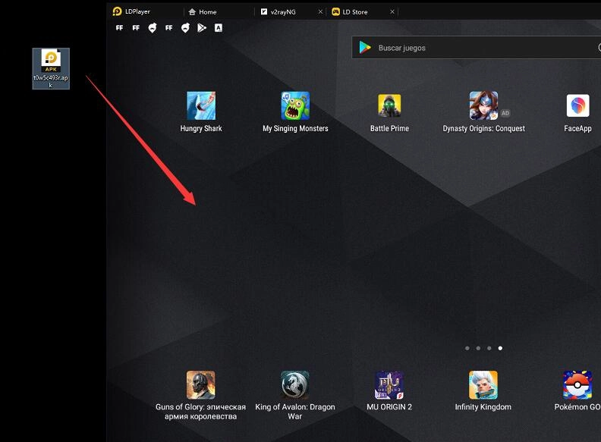
Task: Click the LDPlayer logo in title bar
Action: [118, 11]
